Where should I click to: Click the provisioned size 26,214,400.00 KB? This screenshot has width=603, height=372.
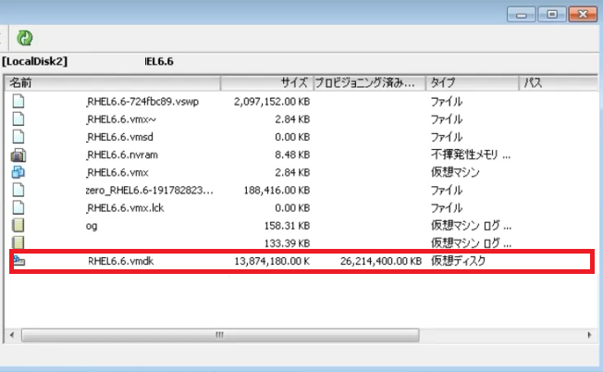tap(381, 261)
